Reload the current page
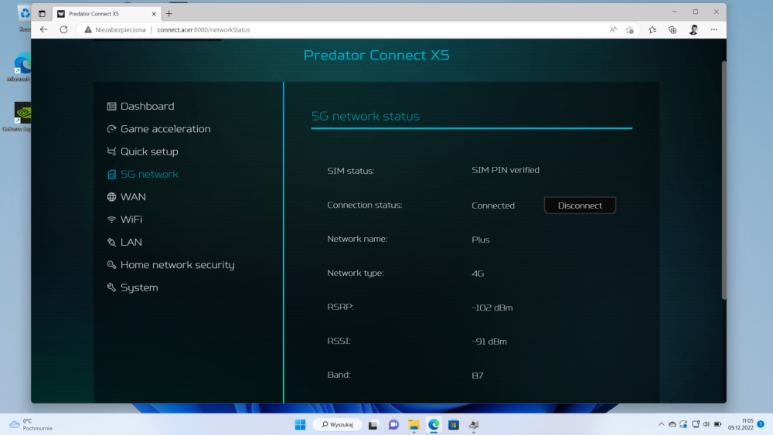This screenshot has height=435, width=773. point(63,29)
